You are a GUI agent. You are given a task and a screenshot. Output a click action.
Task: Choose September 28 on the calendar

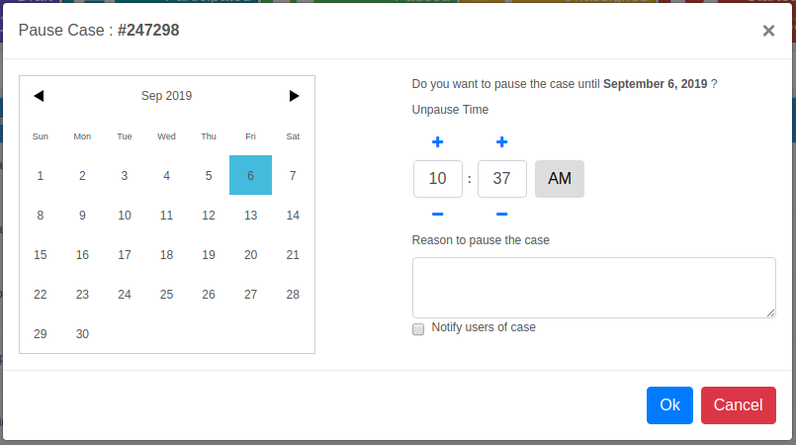293,295
